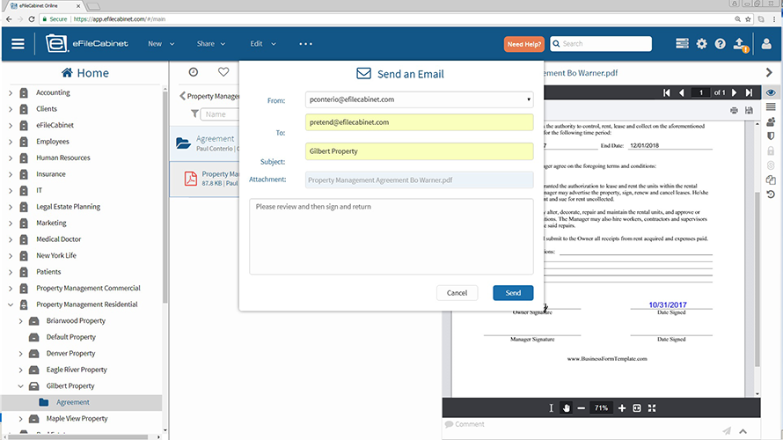Open the Recent clock icon
The image size is (783, 440).
tap(194, 72)
